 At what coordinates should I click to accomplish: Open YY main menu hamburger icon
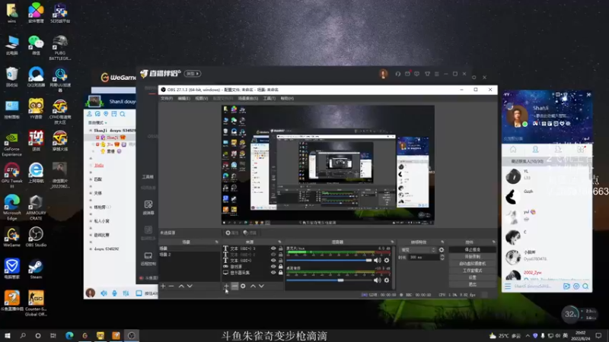(x=508, y=287)
